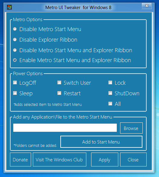Viewport: 159px width, 177px height.
Task: Apply the selected tweaks
Action: tap(105, 160)
